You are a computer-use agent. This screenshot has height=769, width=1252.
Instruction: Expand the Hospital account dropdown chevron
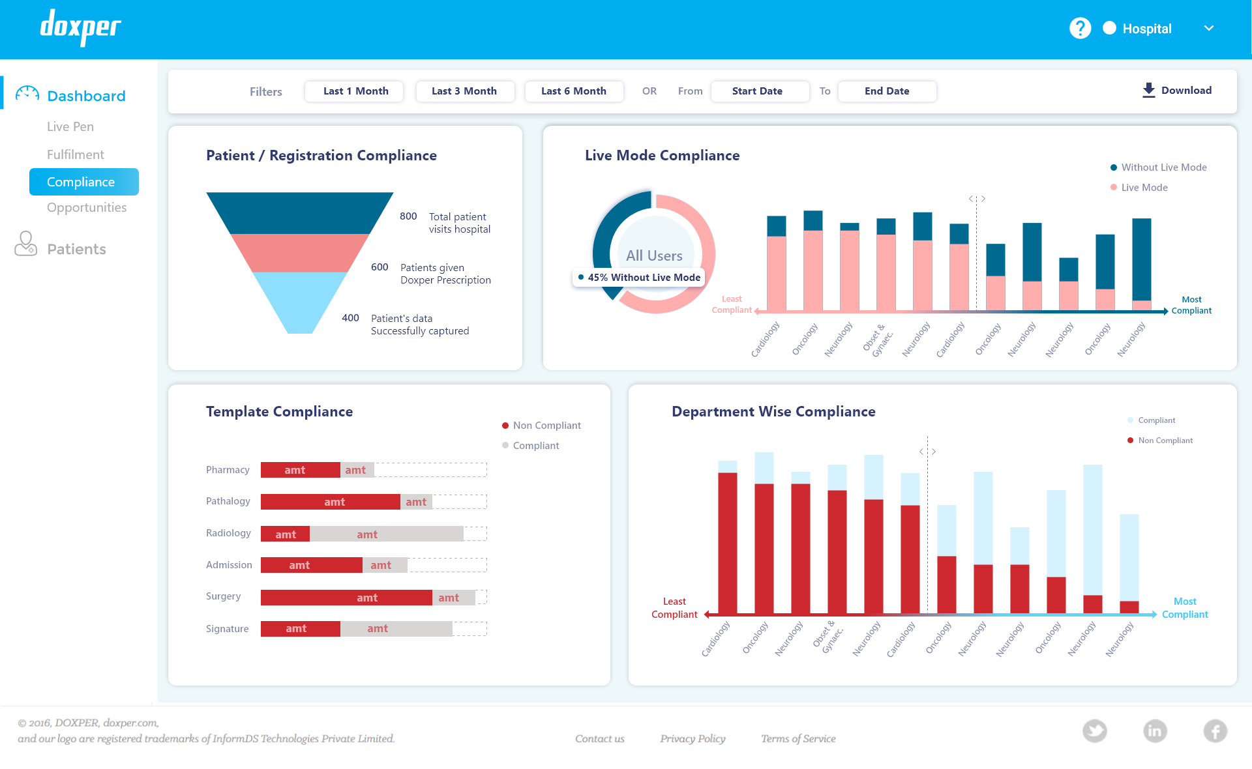(1208, 28)
